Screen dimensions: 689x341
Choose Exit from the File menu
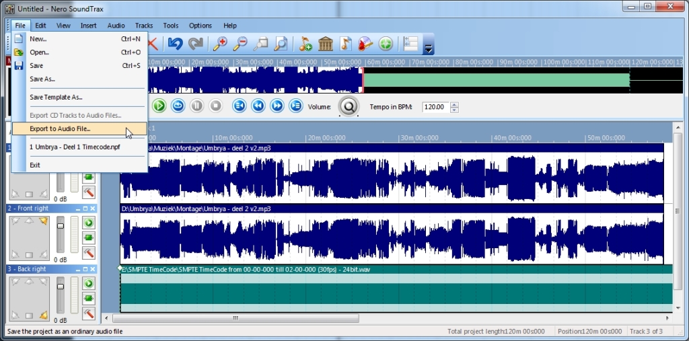tap(79, 165)
